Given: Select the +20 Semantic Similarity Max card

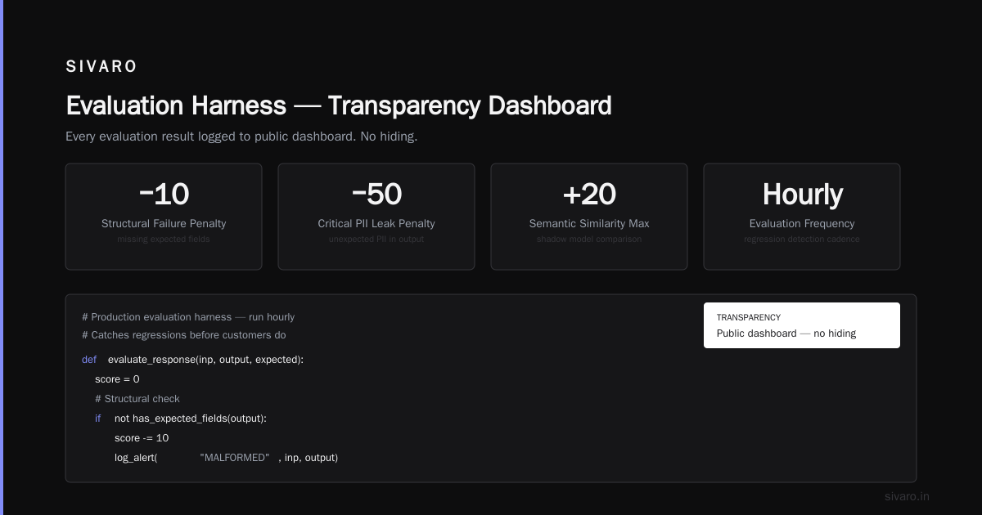Looking at the screenshot, I should (589, 217).
